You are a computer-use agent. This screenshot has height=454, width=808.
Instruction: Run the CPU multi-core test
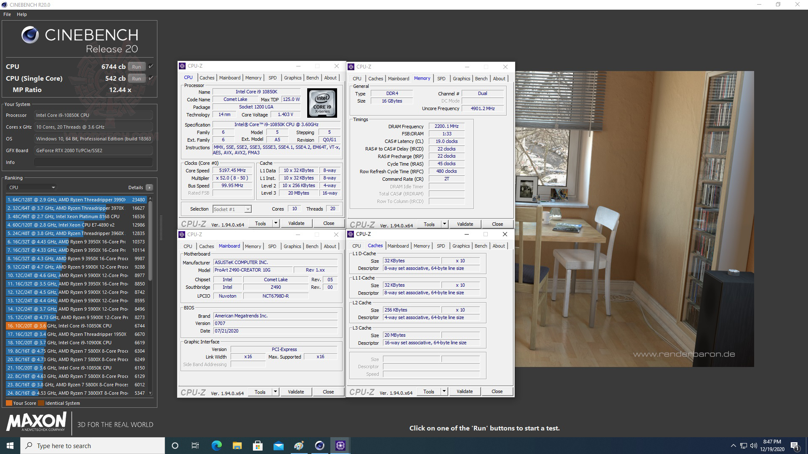click(x=136, y=67)
